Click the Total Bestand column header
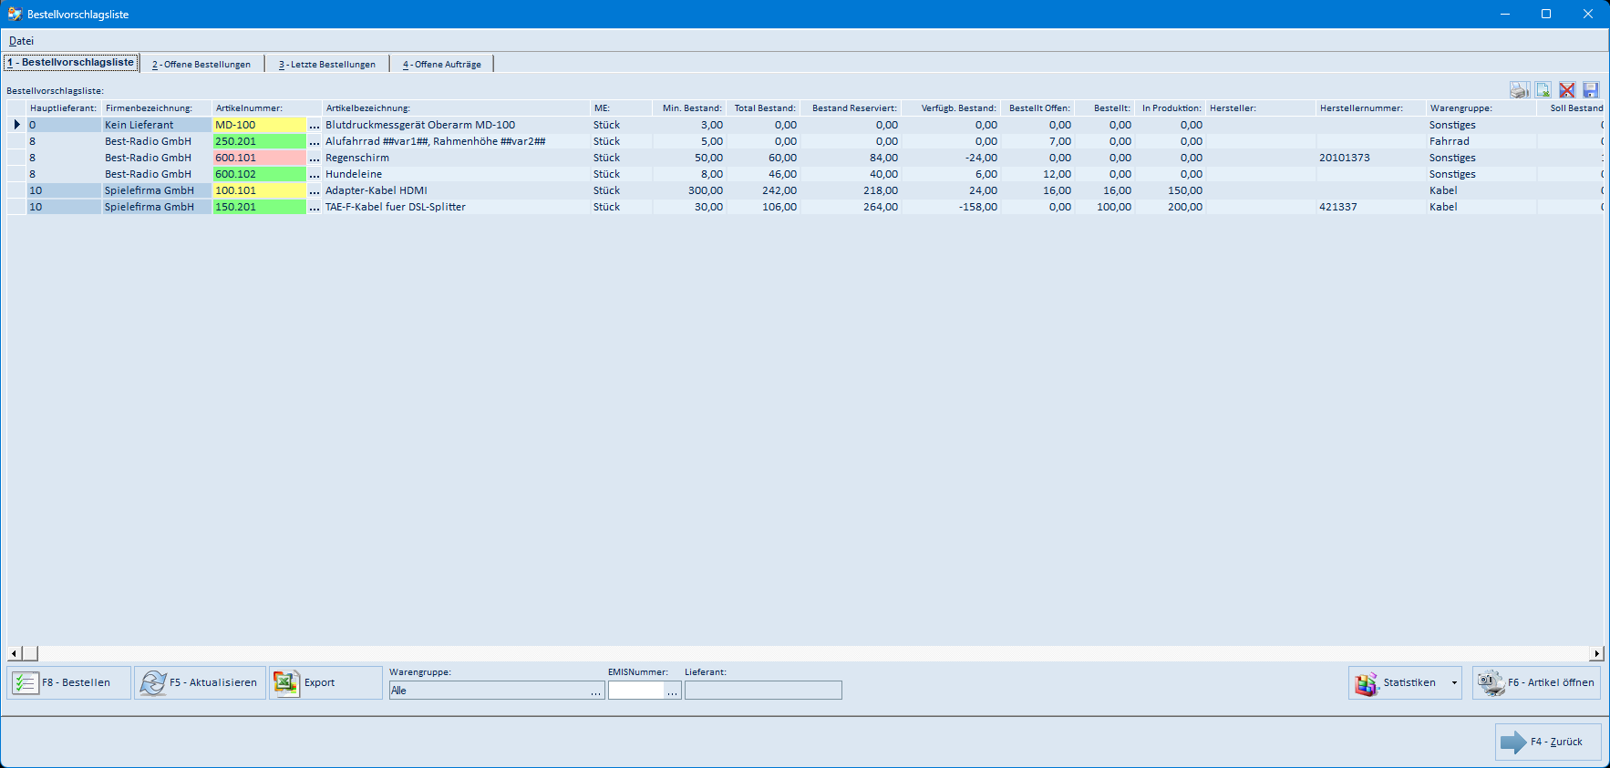Viewport: 1610px width, 768px height. click(x=764, y=108)
